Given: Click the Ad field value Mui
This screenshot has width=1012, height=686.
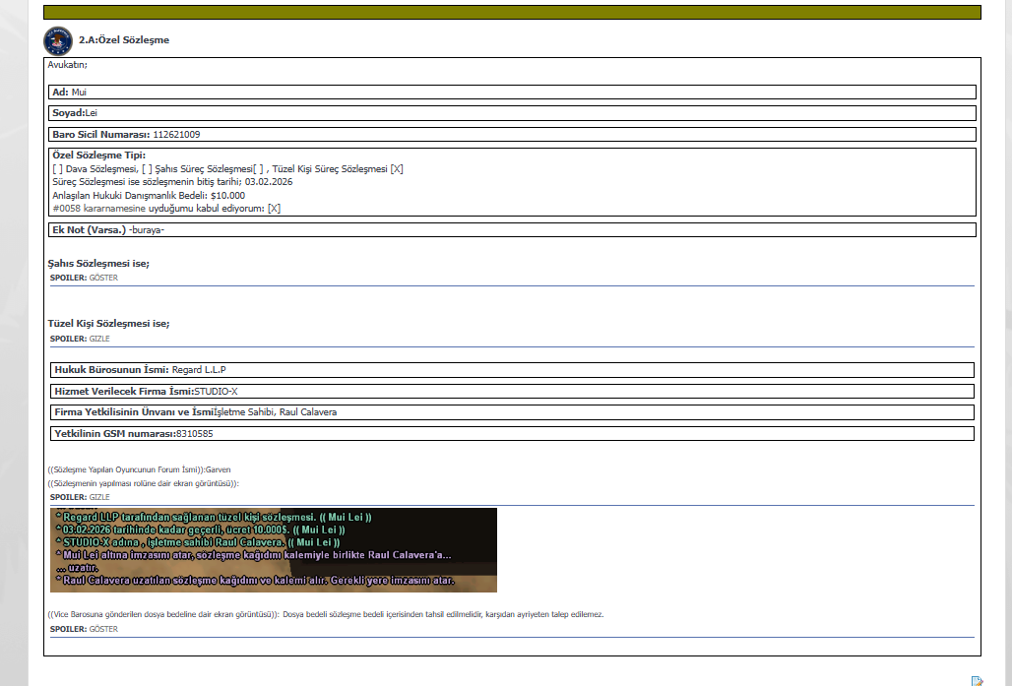Looking at the screenshot, I should [x=79, y=93].
